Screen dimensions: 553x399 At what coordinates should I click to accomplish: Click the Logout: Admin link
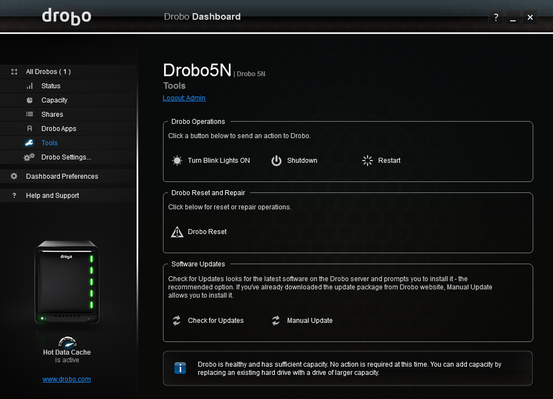[x=184, y=98]
